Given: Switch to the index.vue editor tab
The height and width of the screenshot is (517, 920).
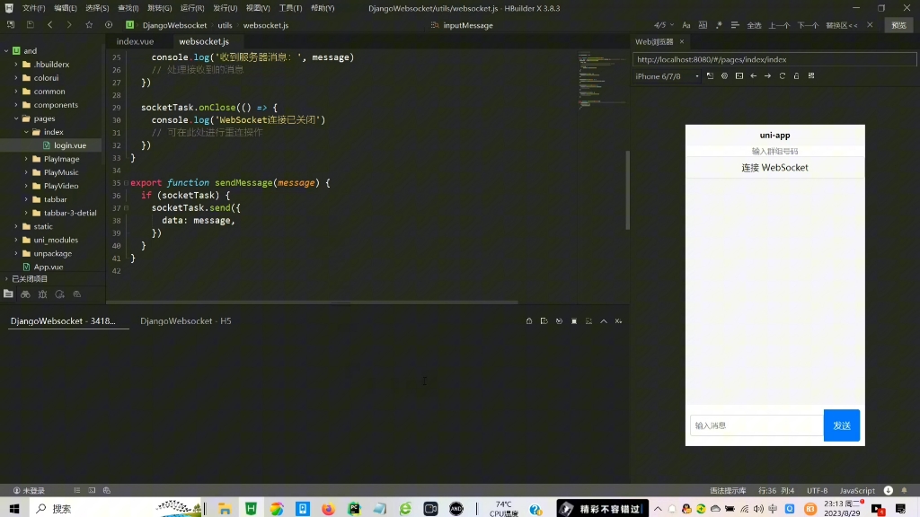Looking at the screenshot, I should tap(135, 41).
